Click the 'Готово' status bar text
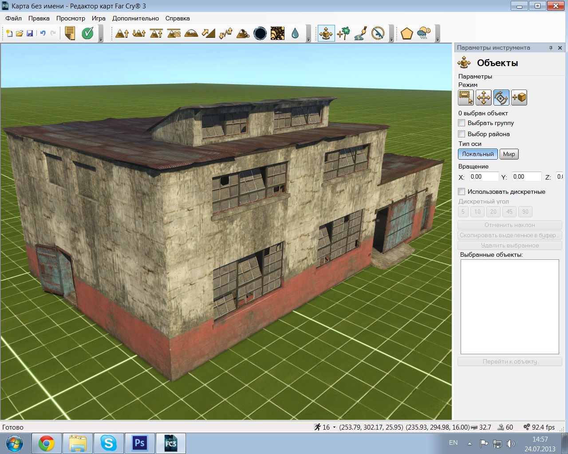Image resolution: width=568 pixels, height=454 pixels. click(x=13, y=427)
